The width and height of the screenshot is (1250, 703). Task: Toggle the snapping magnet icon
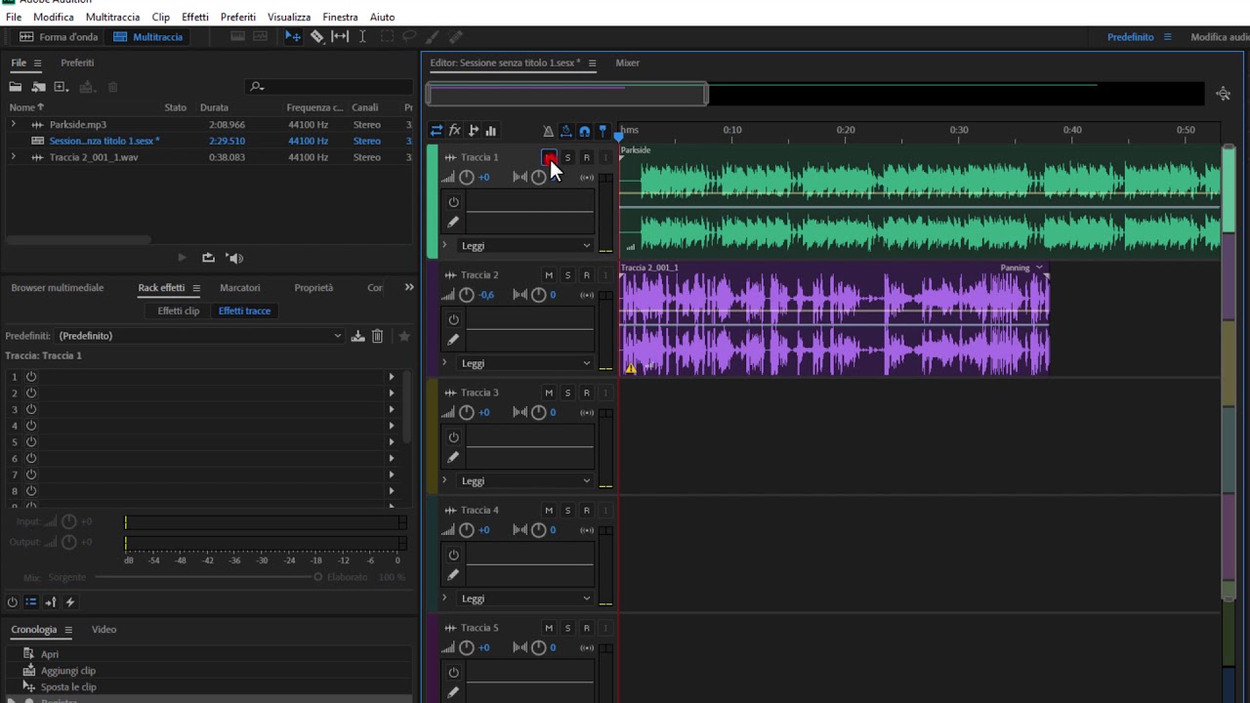pos(584,131)
